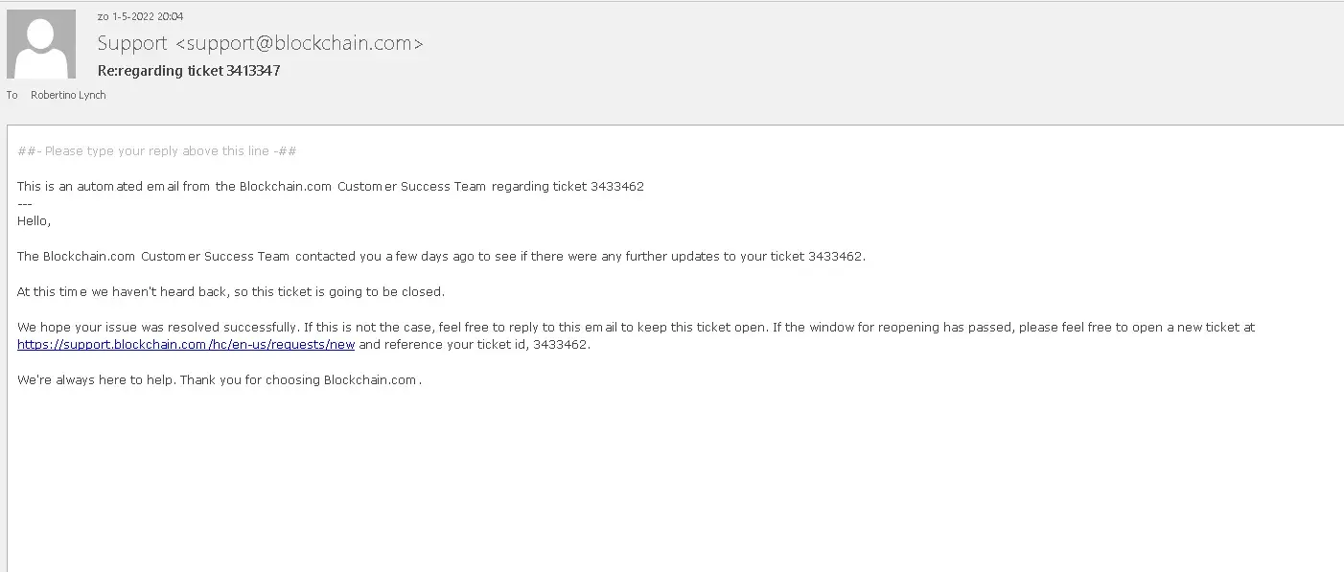
Task: Click the gray 'Please type your reply above this line' text
Action: click(x=157, y=151)
